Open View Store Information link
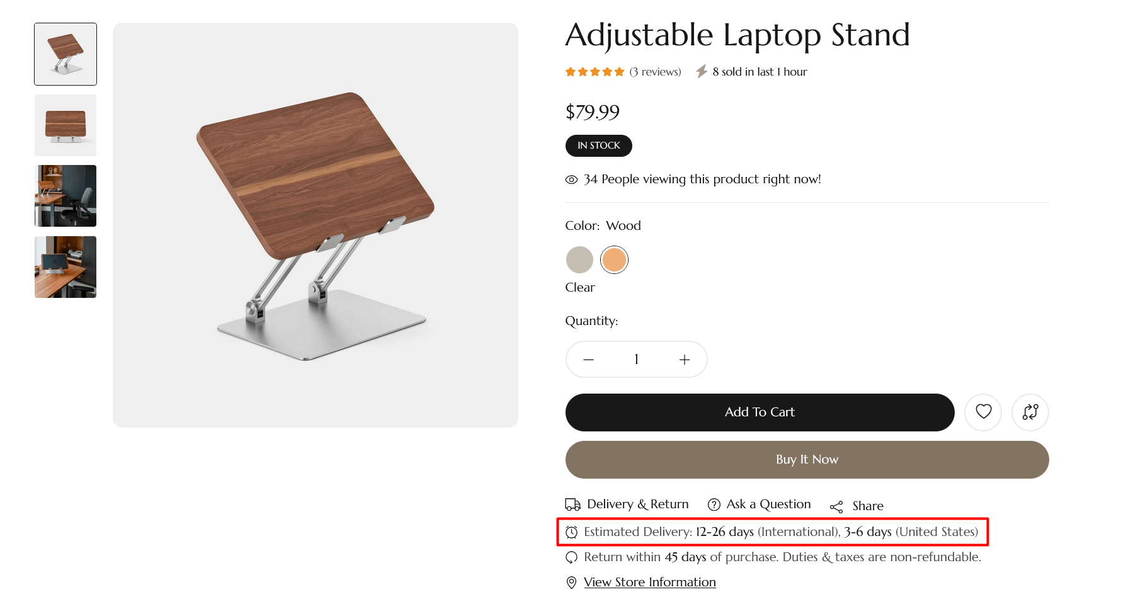The height and width of the screenshot is (609, 1138). (x=649, y=583)
